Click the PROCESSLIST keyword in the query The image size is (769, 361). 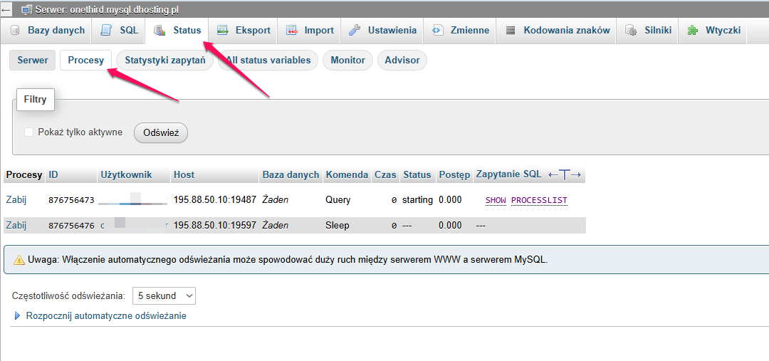pos(539,200)
